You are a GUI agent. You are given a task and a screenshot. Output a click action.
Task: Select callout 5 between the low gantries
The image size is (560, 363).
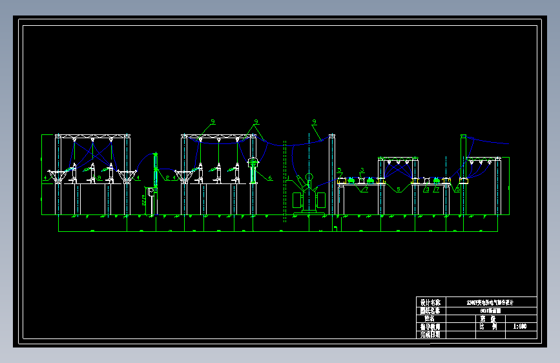tap(399, 189)
